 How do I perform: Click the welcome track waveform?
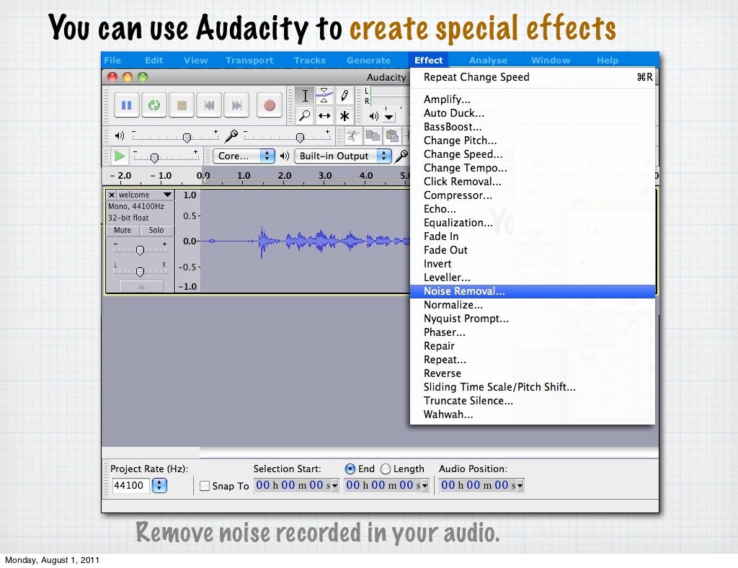tap(305, 241)
